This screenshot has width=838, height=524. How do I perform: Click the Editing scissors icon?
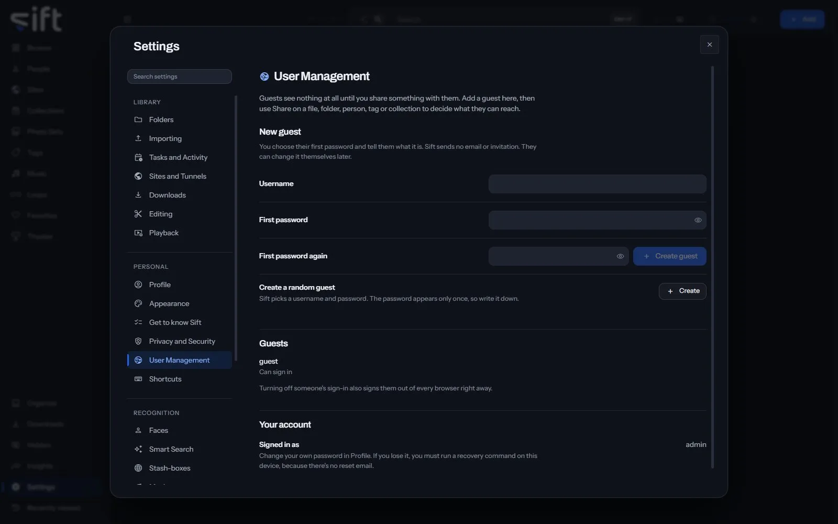pos(138,214)
